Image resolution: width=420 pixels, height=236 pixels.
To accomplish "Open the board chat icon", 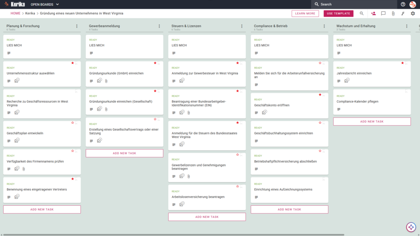I will coord(383,14).
